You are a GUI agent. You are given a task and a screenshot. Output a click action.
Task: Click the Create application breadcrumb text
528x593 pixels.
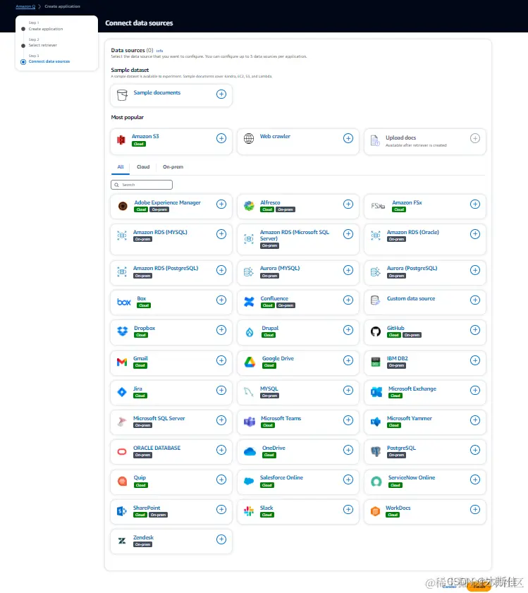click(63, 6)
